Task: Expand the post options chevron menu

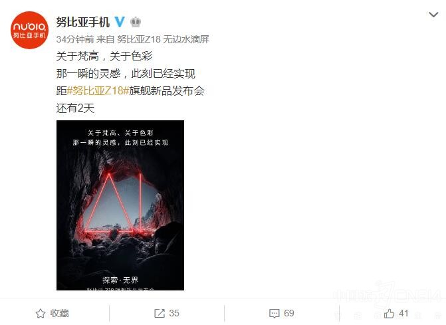Action: pos(433,15)
